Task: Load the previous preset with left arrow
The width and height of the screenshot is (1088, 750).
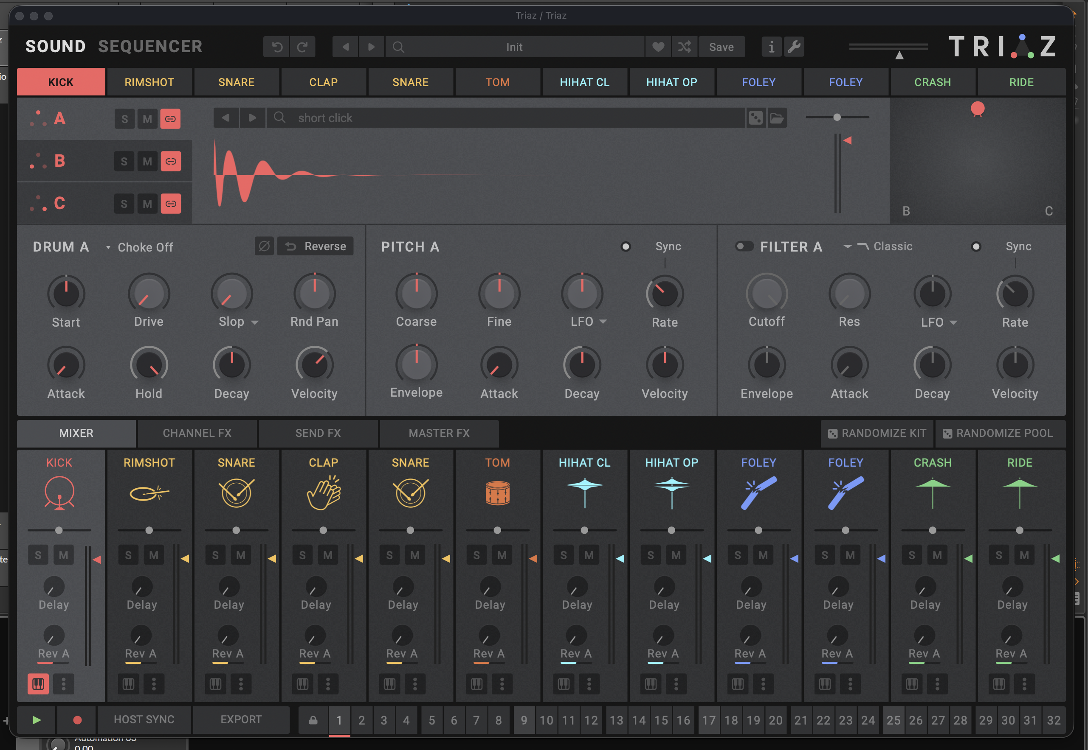Action: [345, 47]
